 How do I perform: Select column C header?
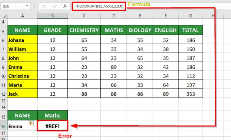click(84, 16)
